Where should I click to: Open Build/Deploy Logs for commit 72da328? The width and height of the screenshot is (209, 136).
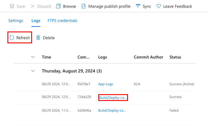113,97
